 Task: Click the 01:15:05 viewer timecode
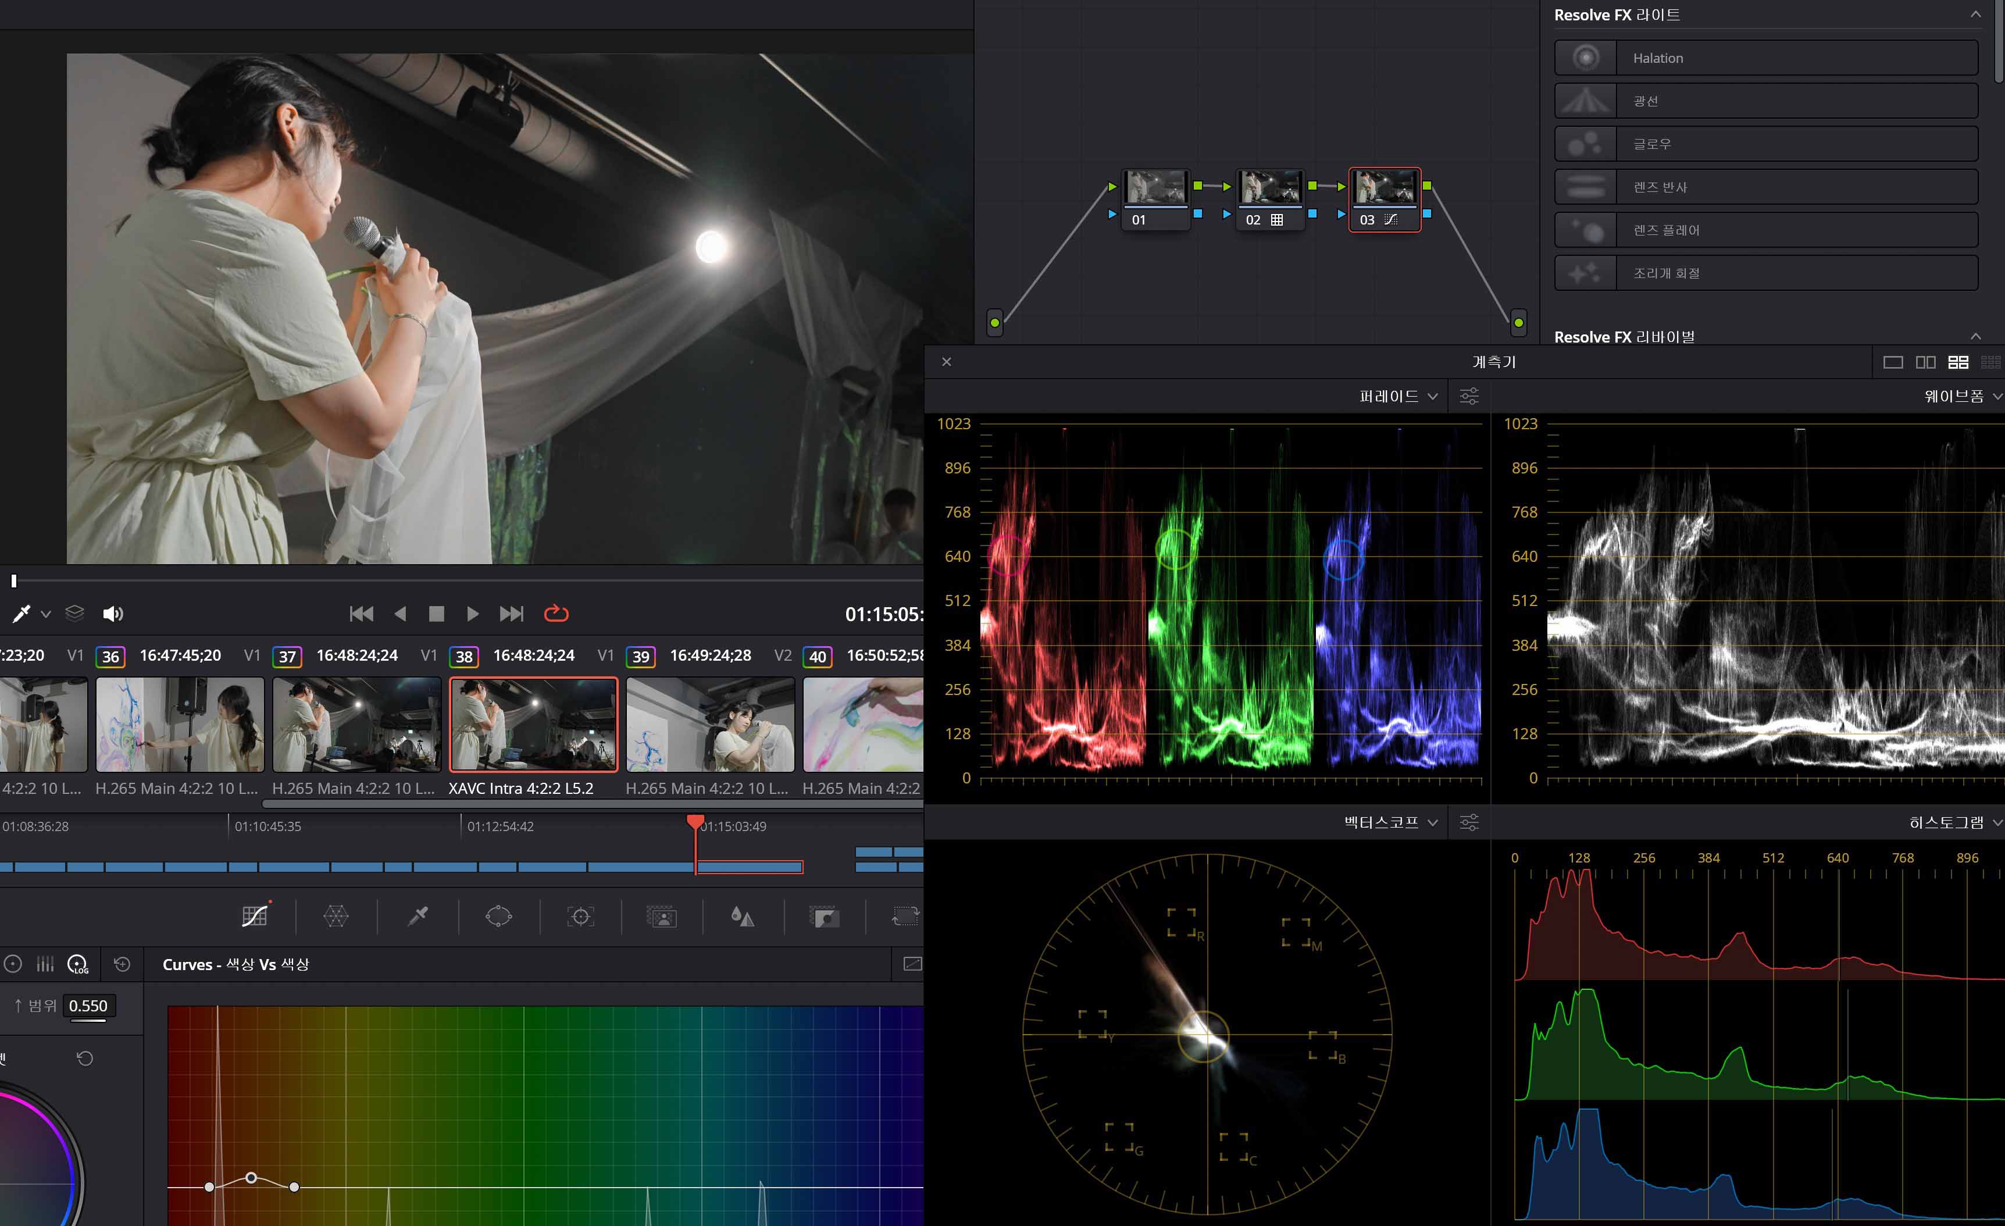pos(884,615)
